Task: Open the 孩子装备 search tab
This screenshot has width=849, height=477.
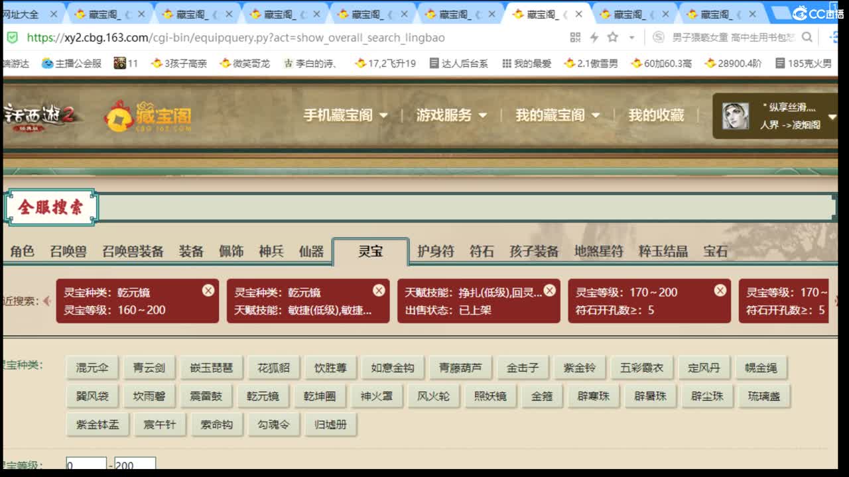Action: click(534, 251)
